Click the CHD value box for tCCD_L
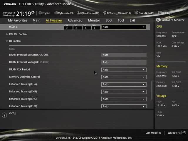Viewport: 188px width, 141px height. click(x=96, y=28)
